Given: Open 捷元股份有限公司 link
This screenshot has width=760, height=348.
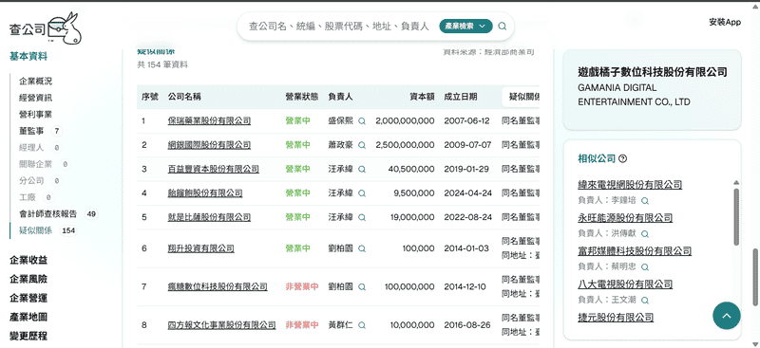Looking at the screenshot, I should [616, 318].
